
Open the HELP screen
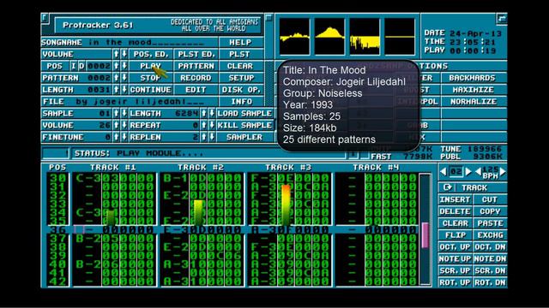pyautogui.click(x=240, y=42)
